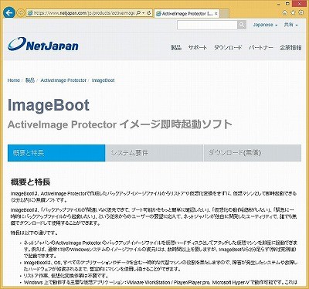
Task: Expand the Japanese language dropdown
Action: click(x=265, y=25)
